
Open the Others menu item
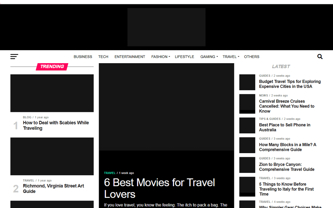(x=252, y=57)
